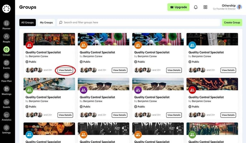Viewport: 246px width, 143px height.
Task: Focus the search and filter groups field
Action: click(138, 23)
